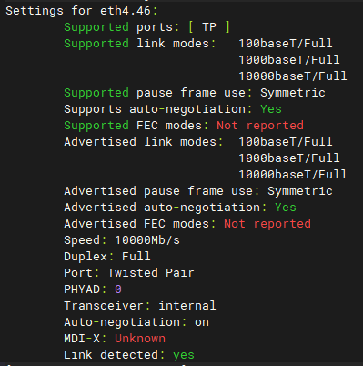Click the purple PHYAD value 0

(x=118, y=290)
